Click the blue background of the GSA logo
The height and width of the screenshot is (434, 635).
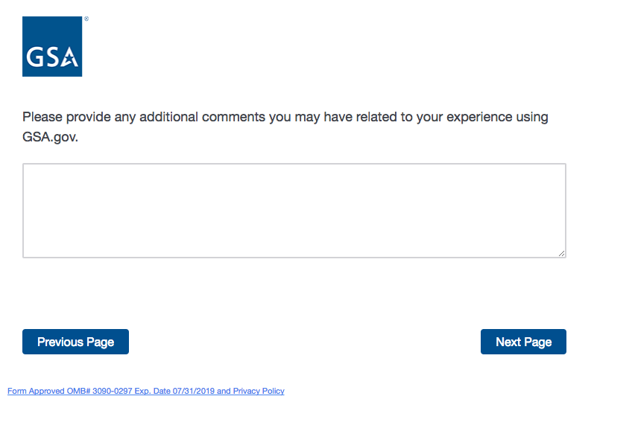(x=52, y=30)
